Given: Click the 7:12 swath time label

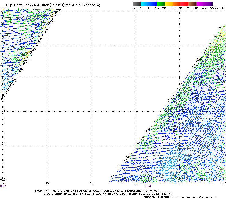Looking at the screenshot, I should pyautogui.click(x=148, y=186).
